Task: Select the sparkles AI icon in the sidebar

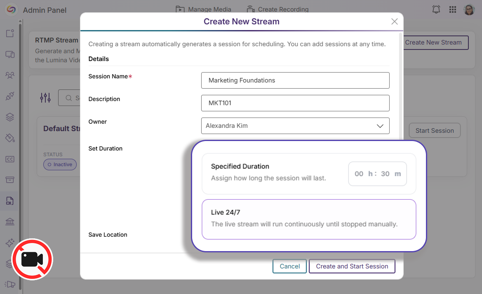Action: point(9,242)
